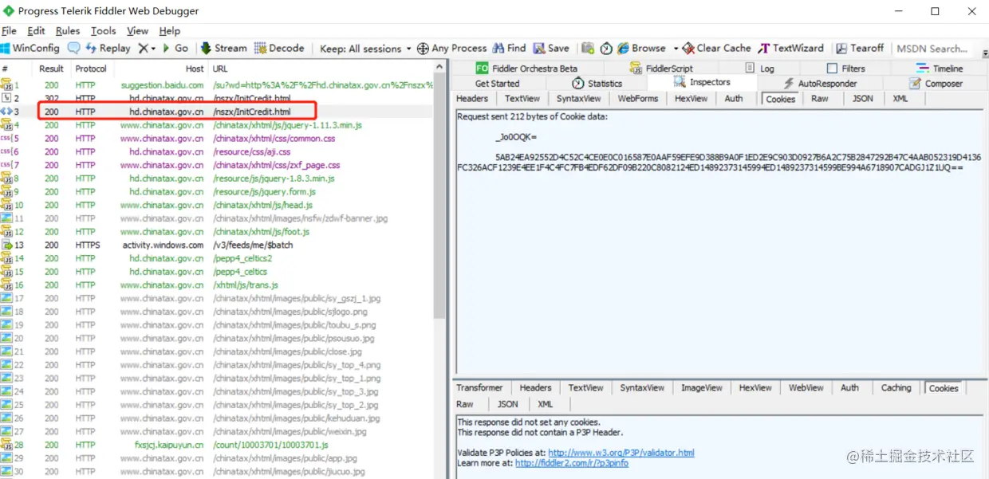Click Clear Cache in the toolbar
This screenshot has height=479, width=989.
point(717,48)
